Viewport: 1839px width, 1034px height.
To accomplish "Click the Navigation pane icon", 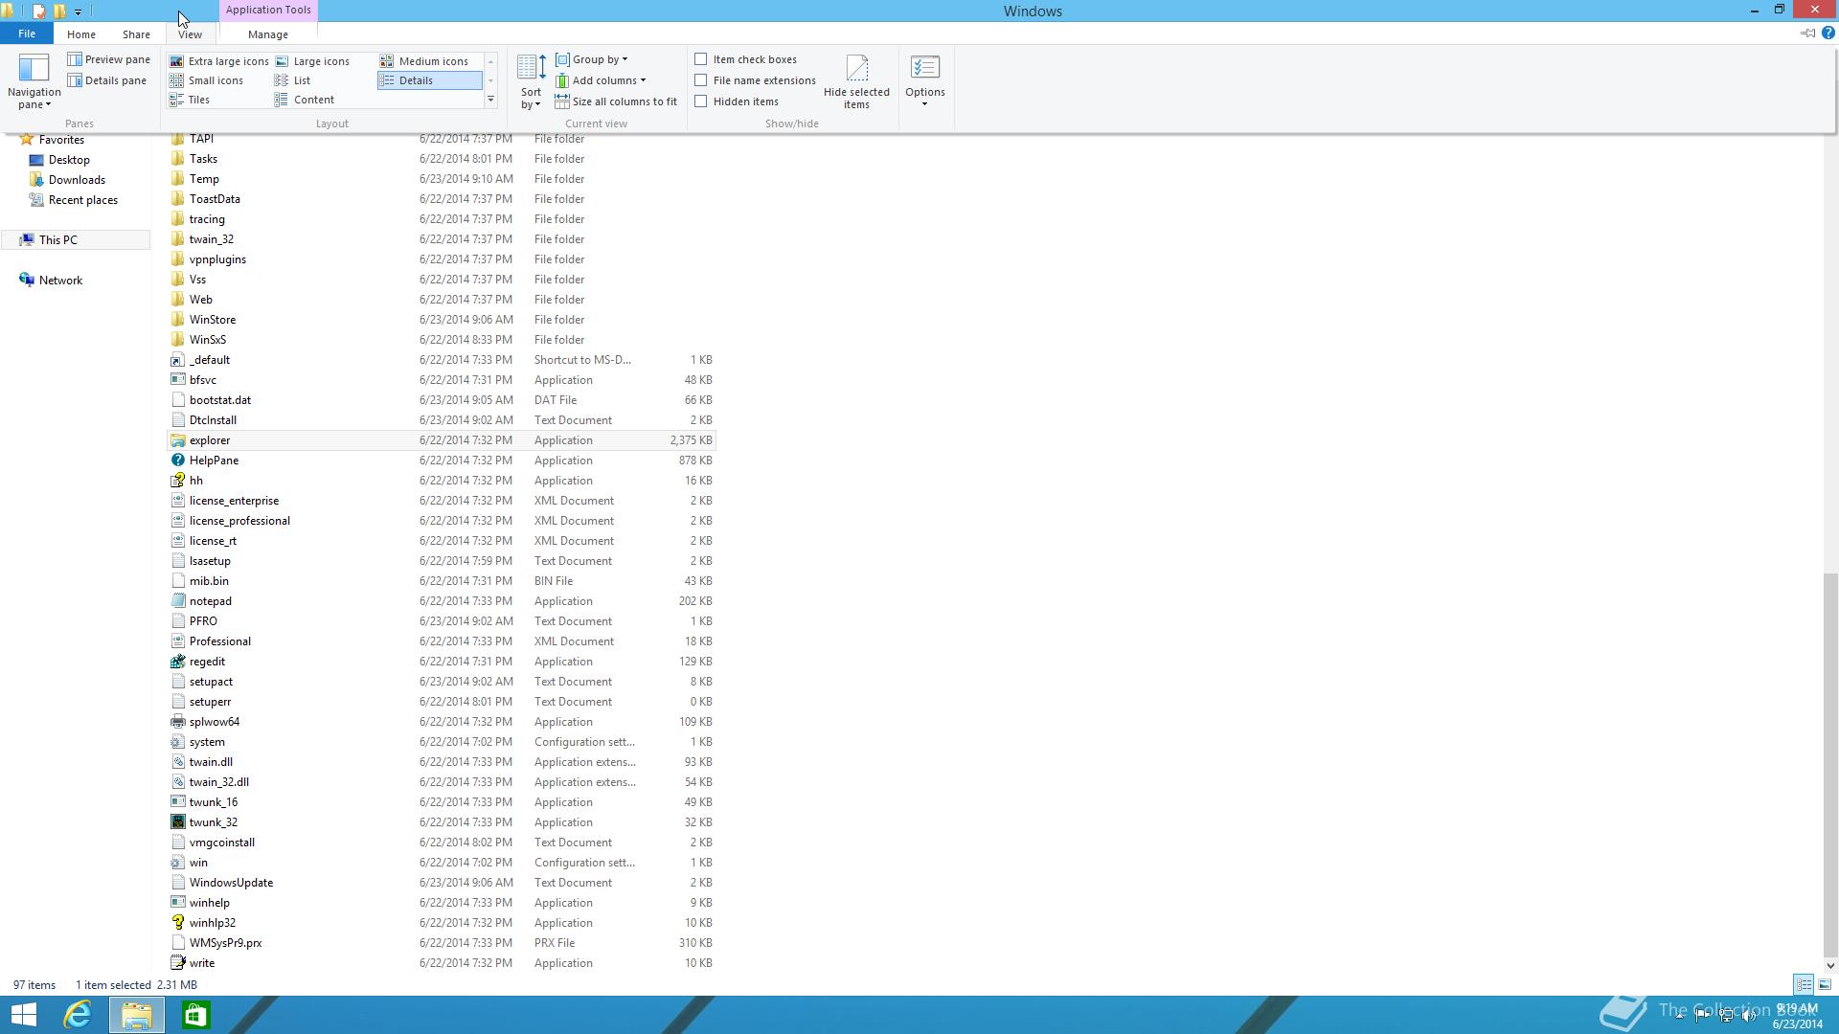I will pos(34,68).
